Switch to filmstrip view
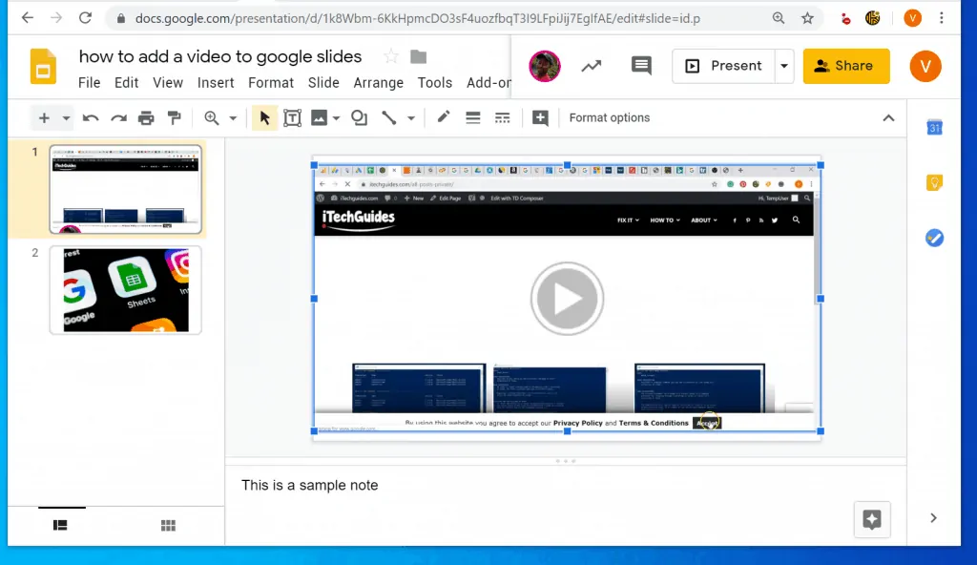977x565 pixels. (x=61, y=525)
